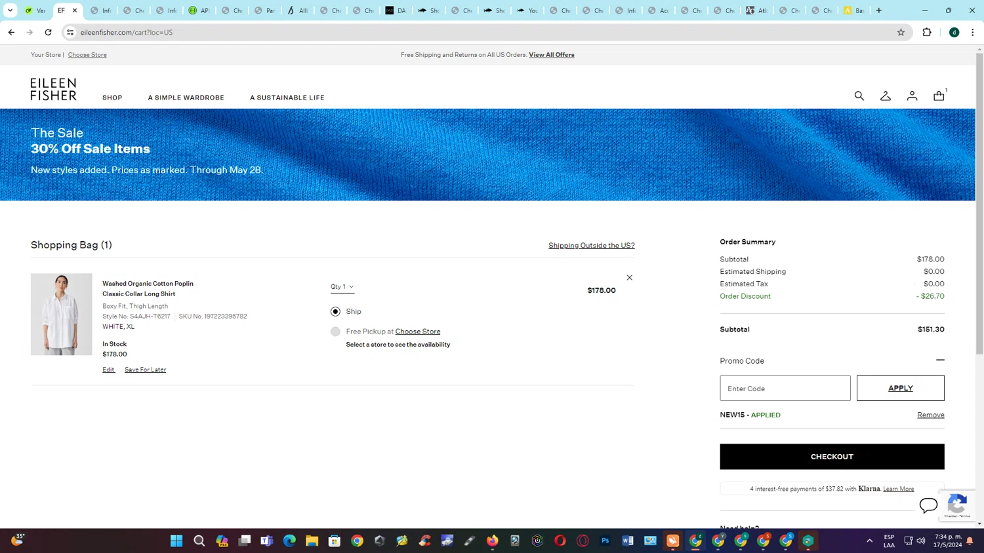Edit the shirt item
Screen dimensions: 984x553
click(x=108, y=370)
